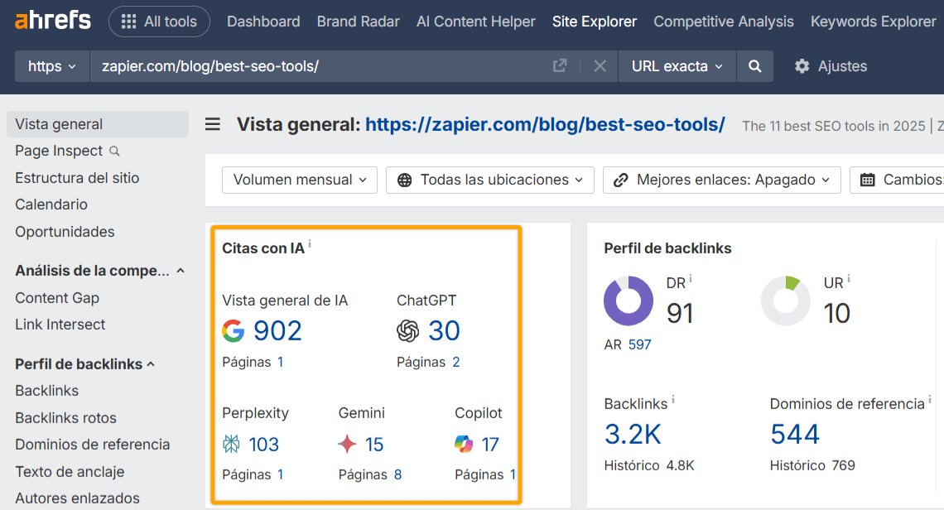Click the Google icon under Vista general de IA

[234, 330]
